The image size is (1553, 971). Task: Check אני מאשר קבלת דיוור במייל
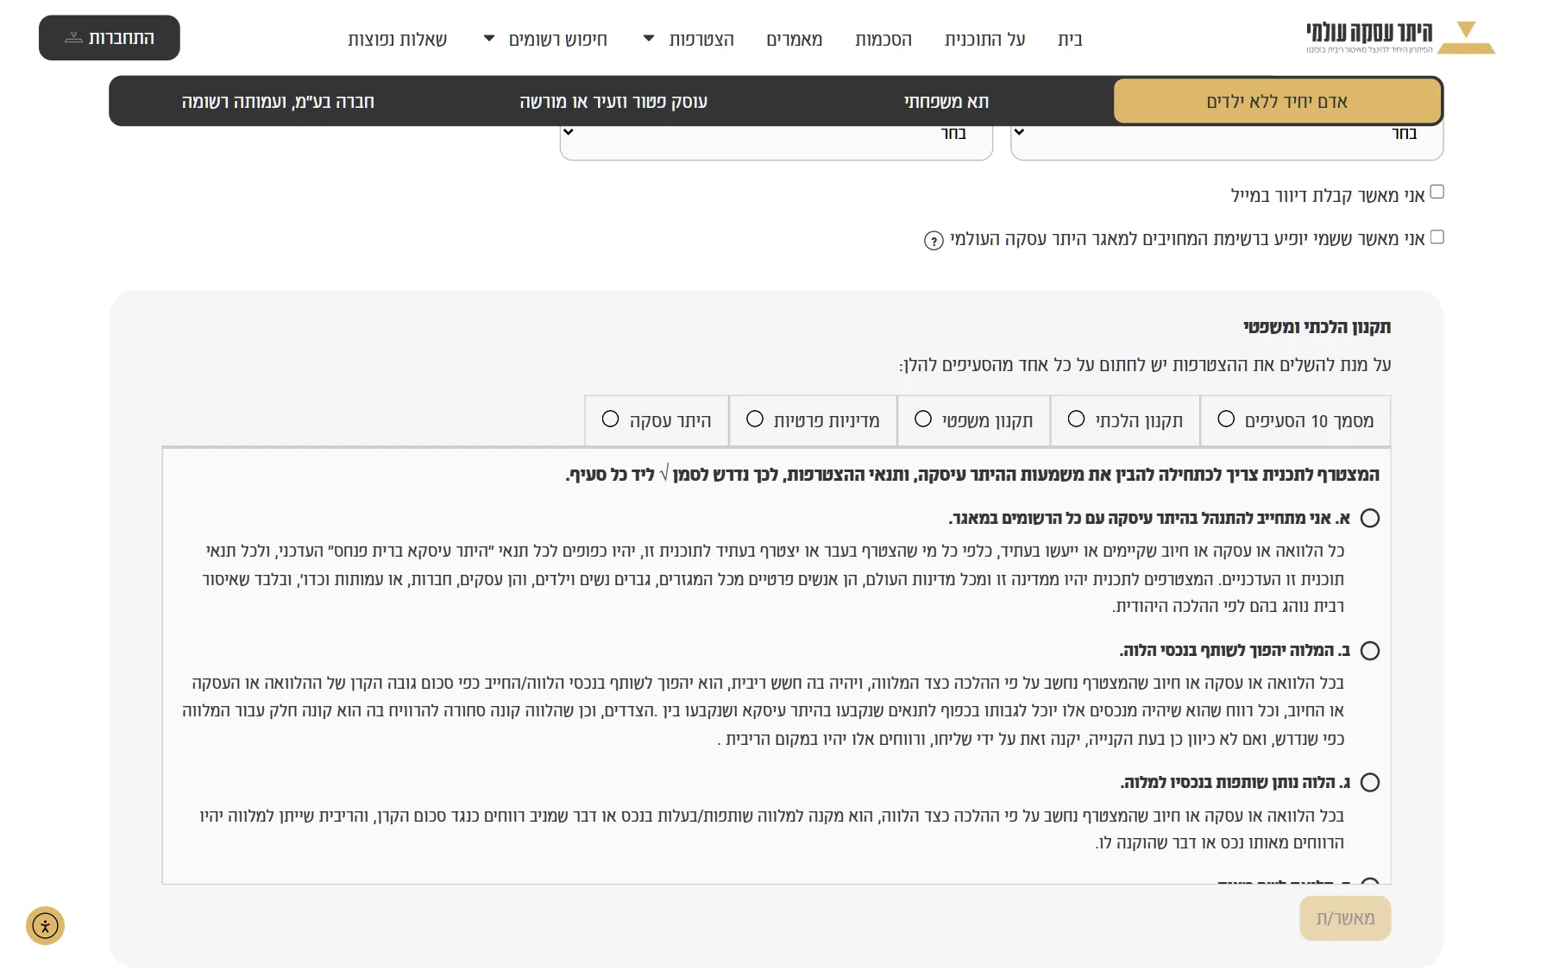click(1437, 192)
